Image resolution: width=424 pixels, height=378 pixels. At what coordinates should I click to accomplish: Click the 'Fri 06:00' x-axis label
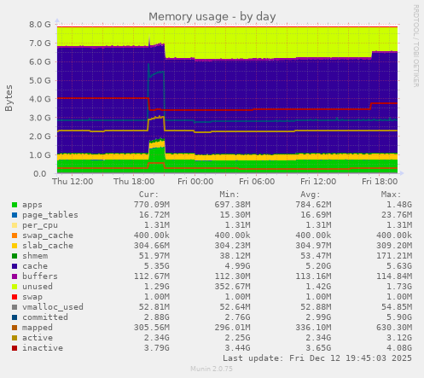click(x=257, y=182)
